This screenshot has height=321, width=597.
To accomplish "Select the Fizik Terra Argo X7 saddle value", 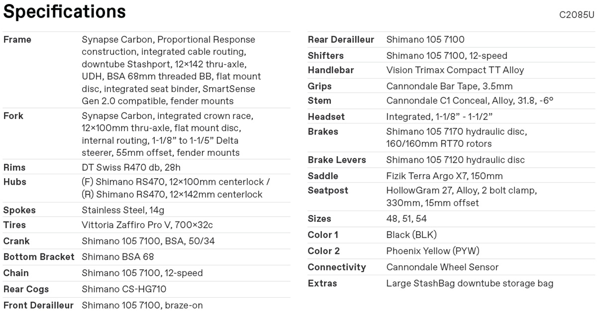I will point(444,176).
